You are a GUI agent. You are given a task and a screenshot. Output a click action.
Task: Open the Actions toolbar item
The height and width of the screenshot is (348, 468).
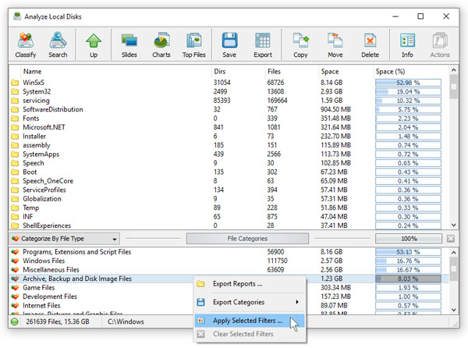click(440, 45)
